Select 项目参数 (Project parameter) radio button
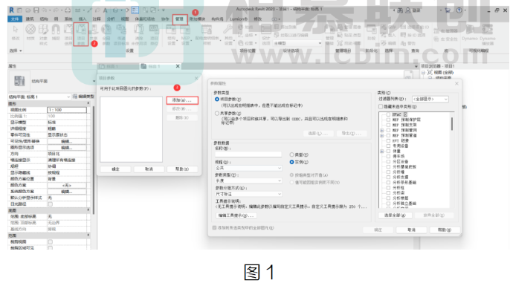The height and width of the screenshot is (286, 510). tap(217, 99)
